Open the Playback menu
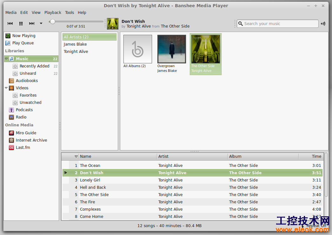 [53, 12]
